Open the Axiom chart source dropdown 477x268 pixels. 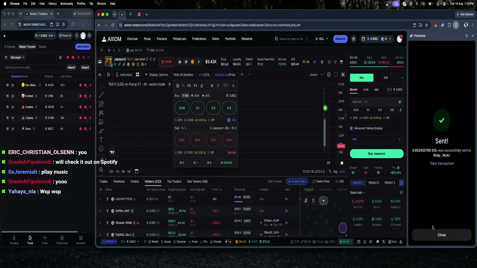(316, 75)
